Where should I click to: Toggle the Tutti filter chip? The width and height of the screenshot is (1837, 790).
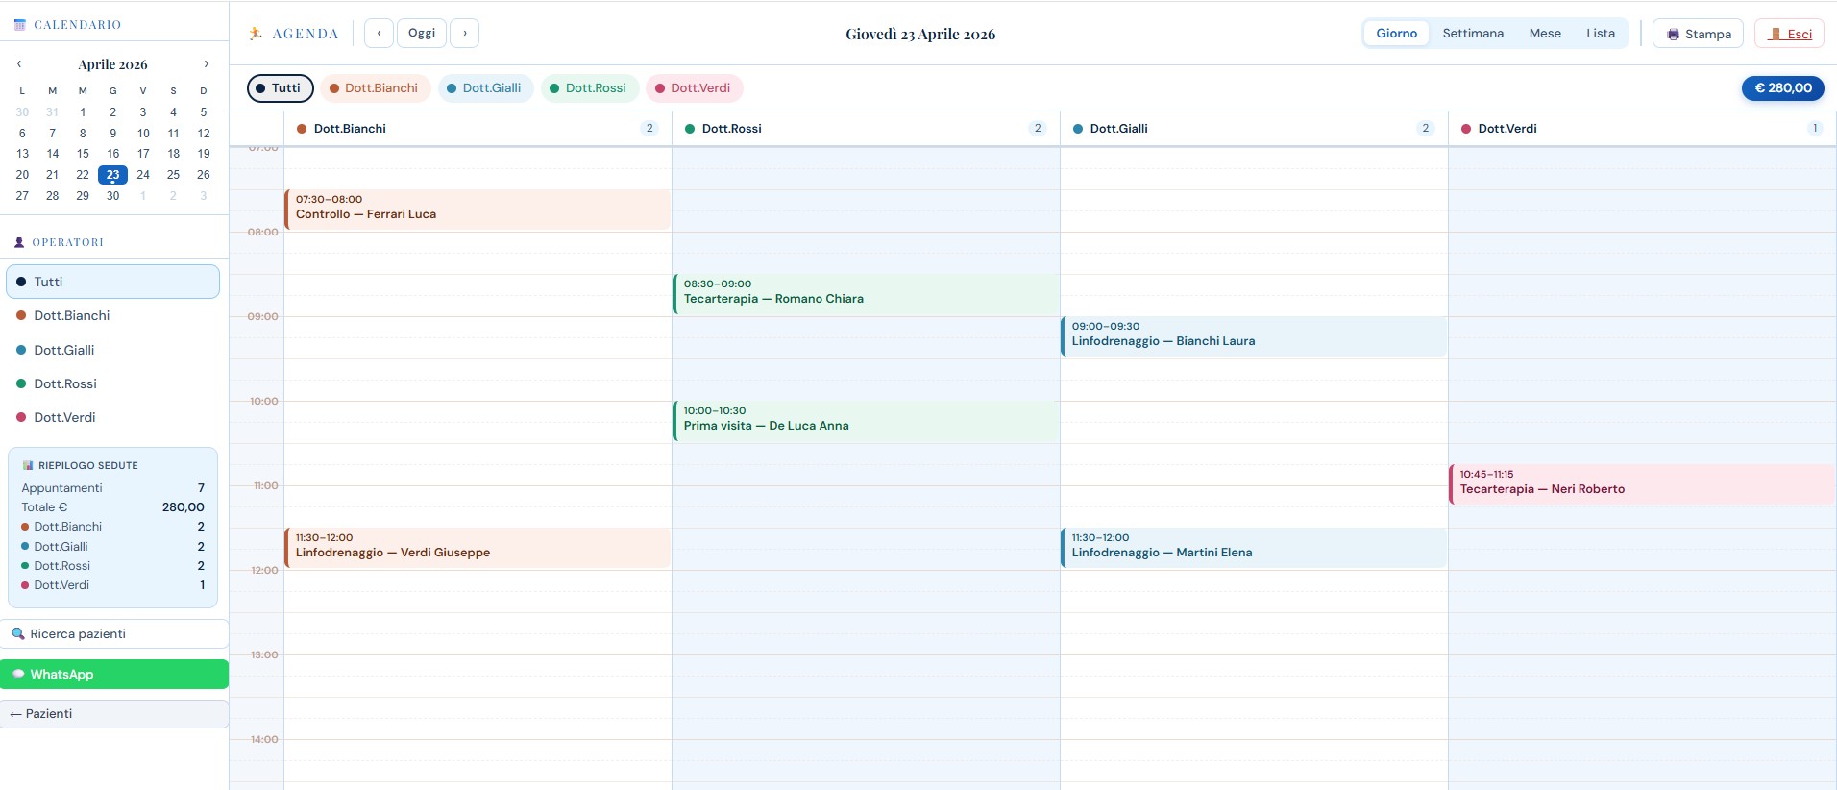pyautogui.click(x=281, y=87)
